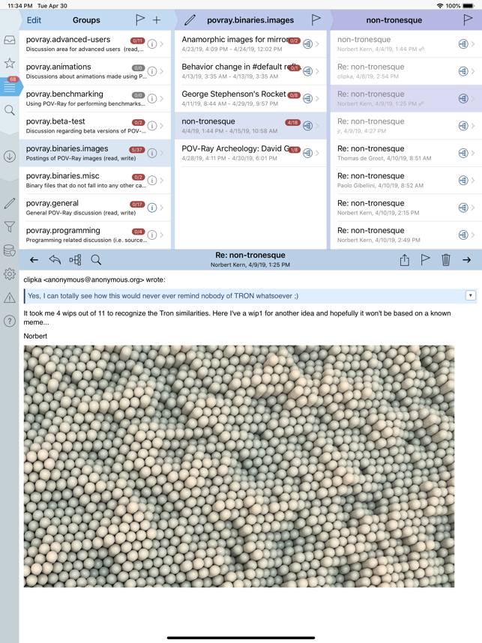Tap the 4/18 badge on non-tronesque

point(293,123)
